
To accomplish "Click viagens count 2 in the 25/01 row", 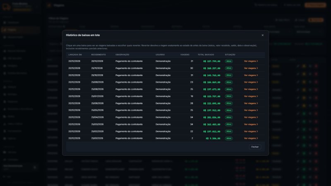I will pos(192,138).
